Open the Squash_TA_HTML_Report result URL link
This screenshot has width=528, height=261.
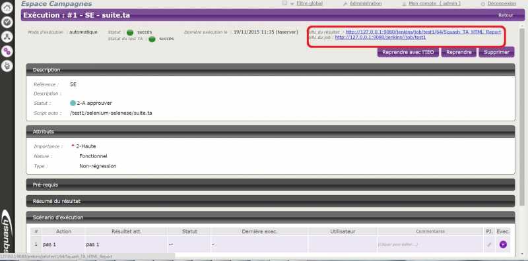point(423,32)
